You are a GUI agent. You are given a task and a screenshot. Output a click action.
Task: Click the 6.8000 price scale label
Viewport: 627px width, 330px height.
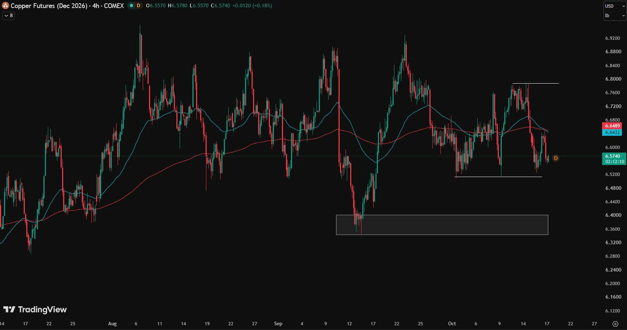click(x=613, y=79)
